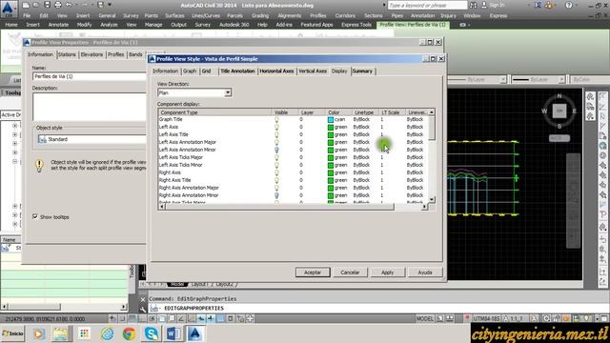Select the Annotate ribbon tab
Viewport: 610px width, 343px height.
(x=58, y=25)
